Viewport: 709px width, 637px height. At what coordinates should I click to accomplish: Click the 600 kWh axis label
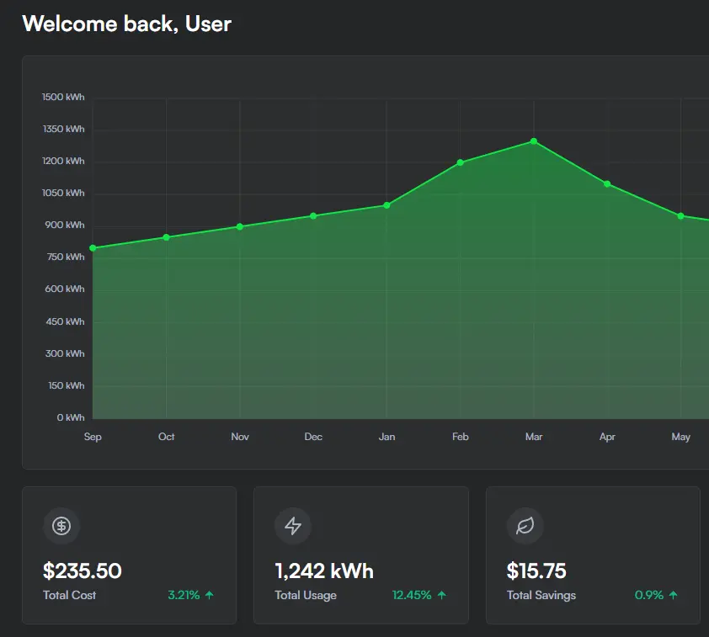coord(65,289)
